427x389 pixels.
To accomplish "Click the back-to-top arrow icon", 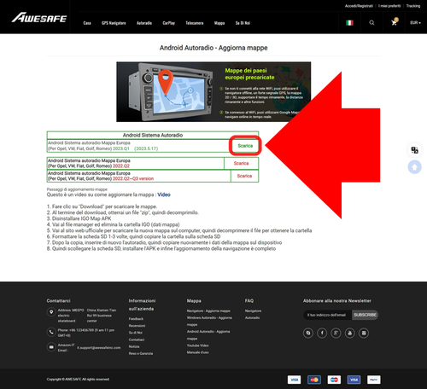I will tap(414, 167).
